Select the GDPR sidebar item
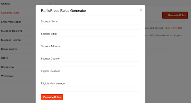Viewport: 191px width, 103px height. pos(4,58)
